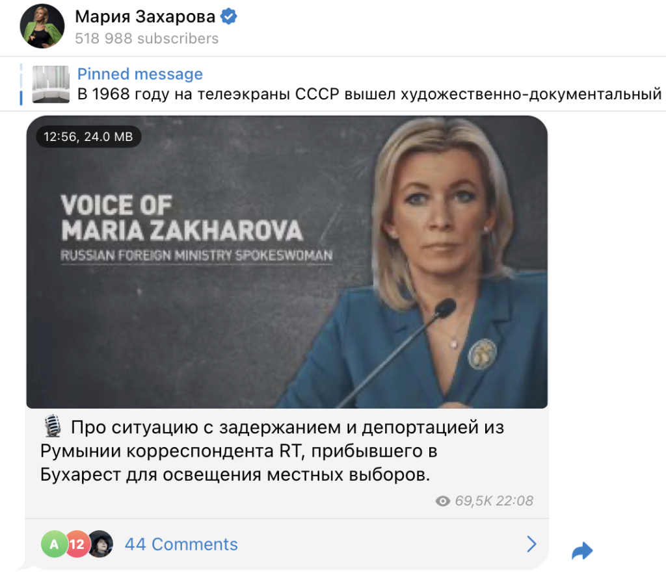
Task: Open the Мария Захарова channel title
Action: click(x=145, y=16)
